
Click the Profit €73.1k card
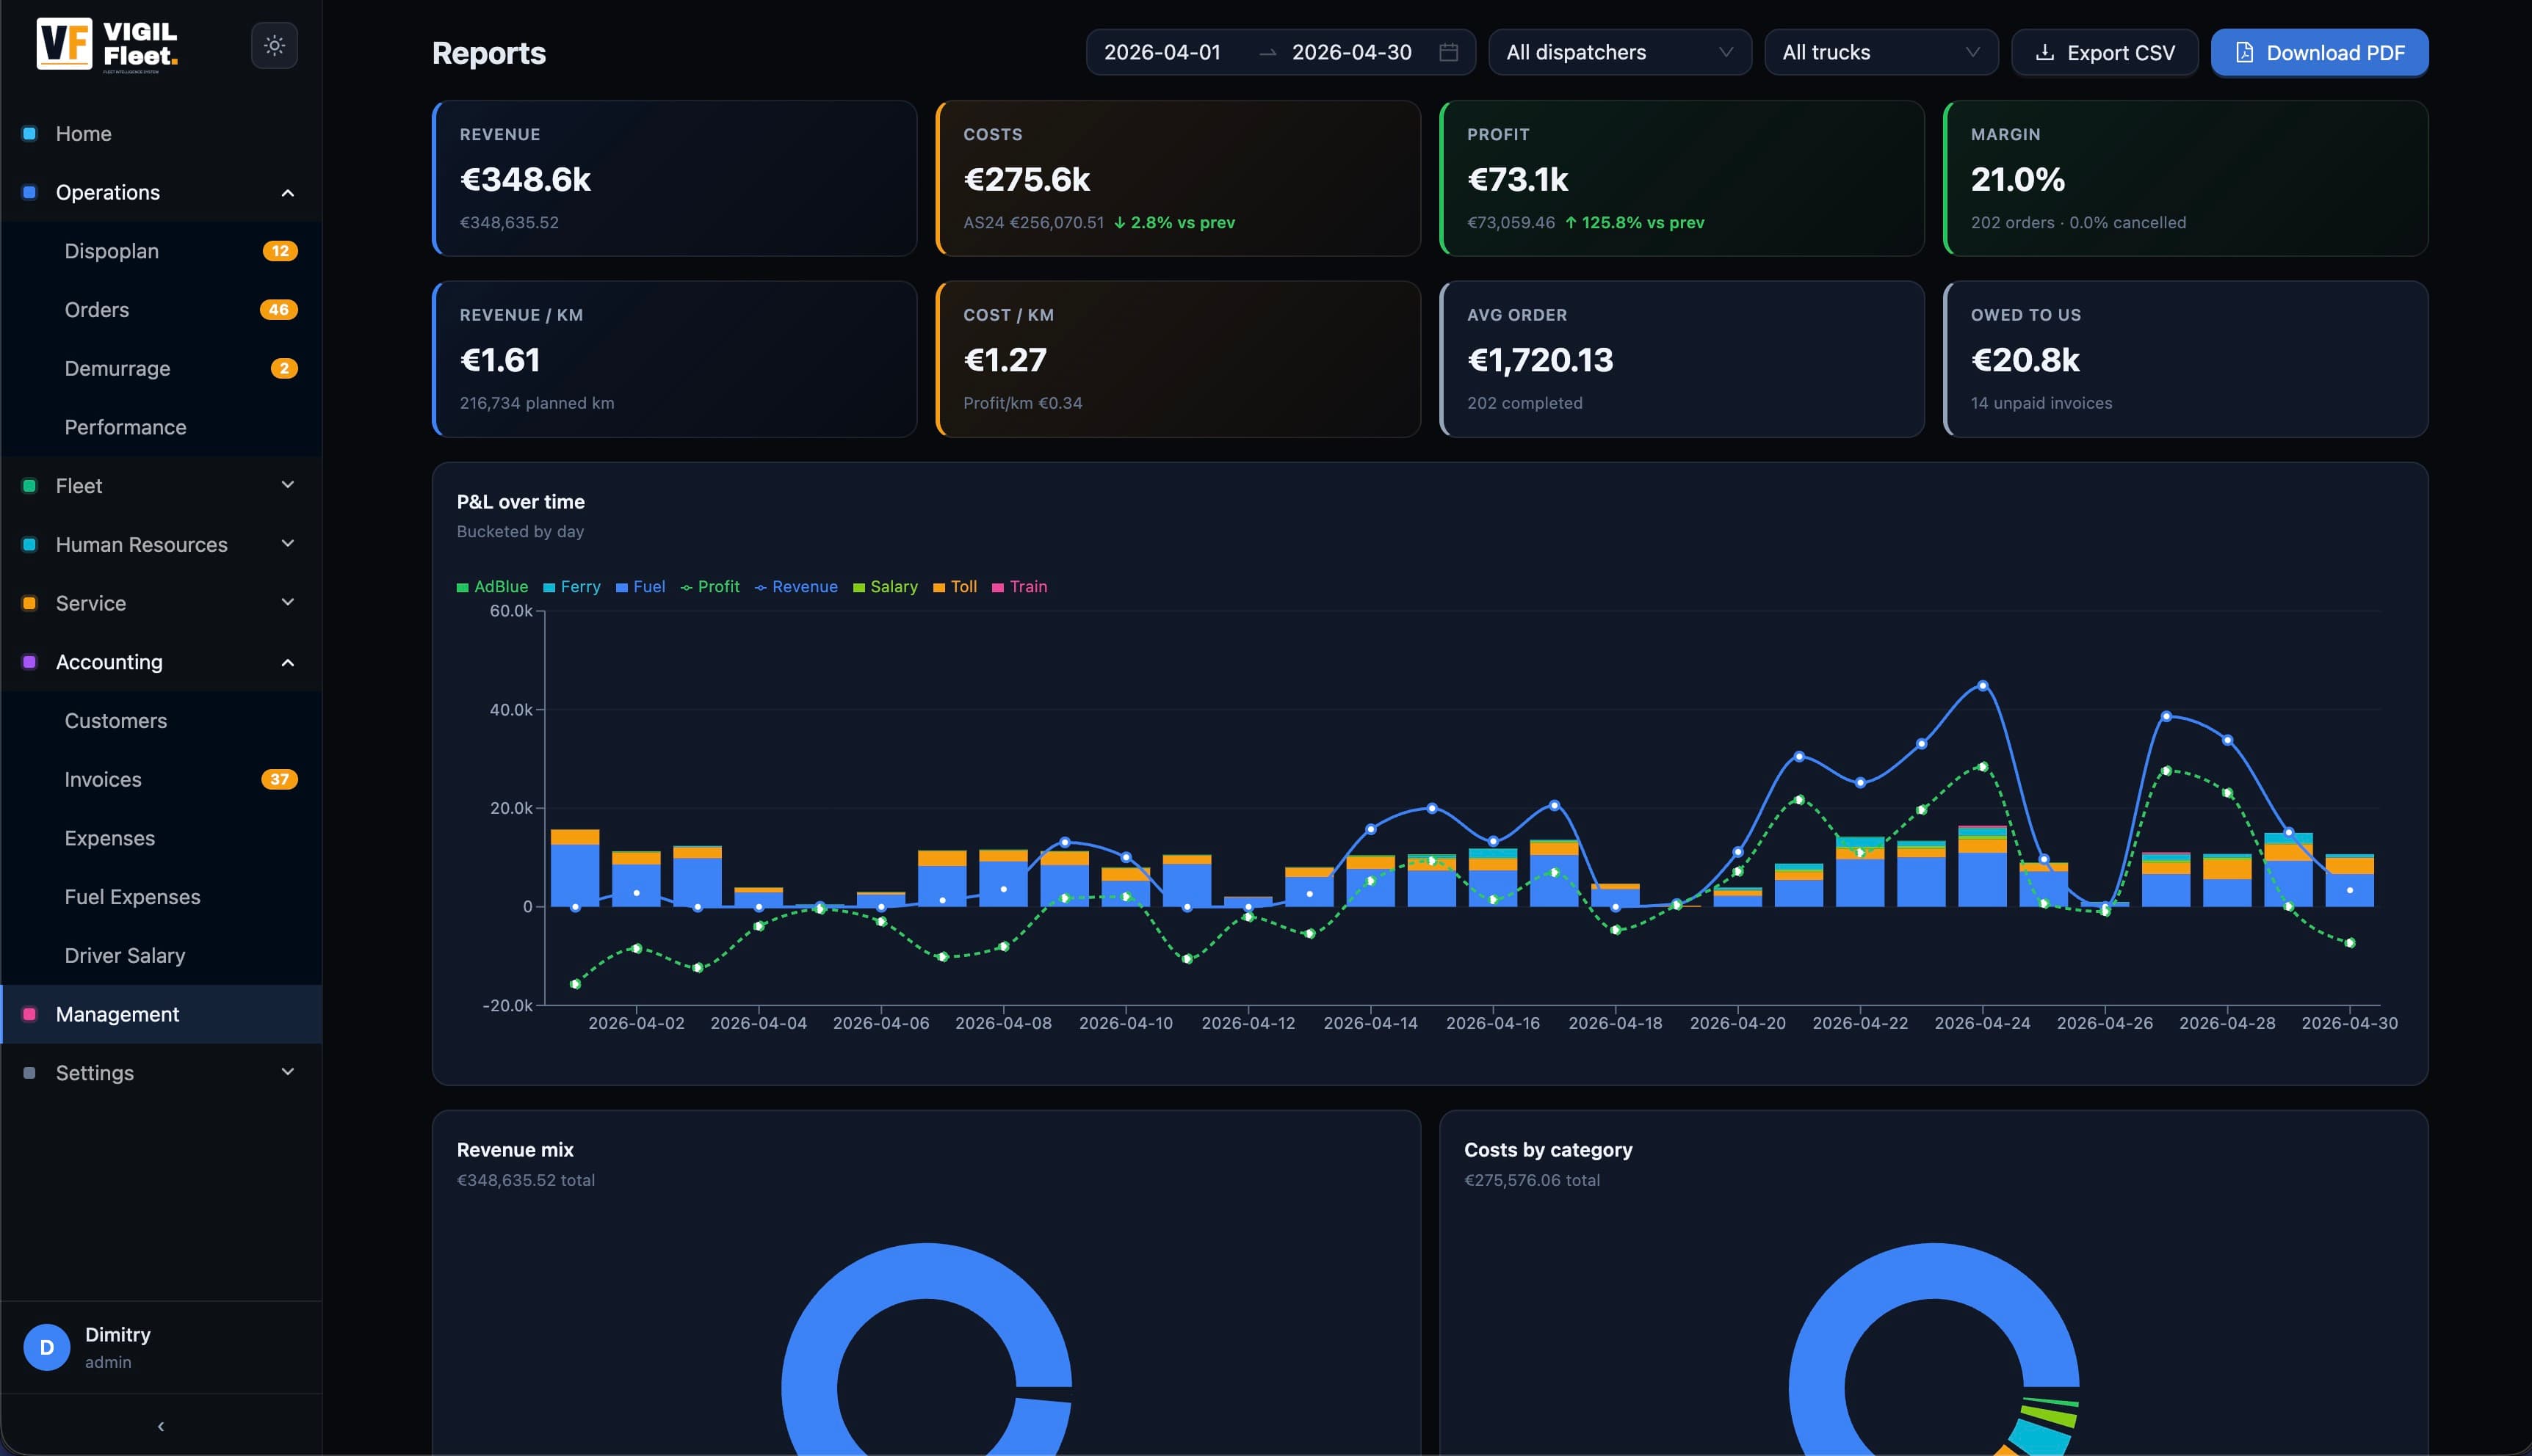[x=1682, y=178]
